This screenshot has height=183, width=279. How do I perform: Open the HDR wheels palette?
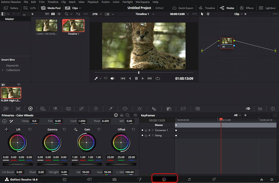(43, 109)
